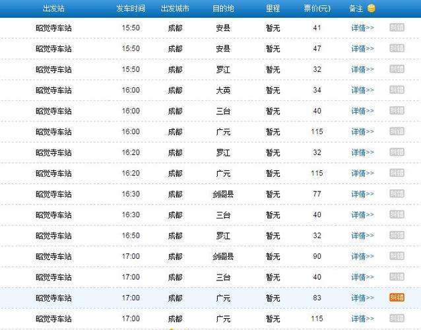Open 详情 for 16:30 三台 bus
This screenshot has width=421, height=330.
coord(362,214)
